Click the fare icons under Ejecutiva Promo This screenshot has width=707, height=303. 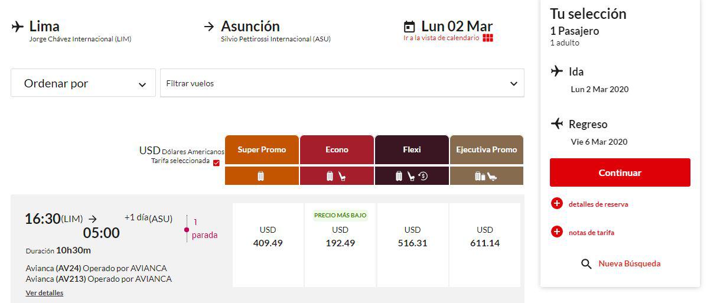click(486, 176)
